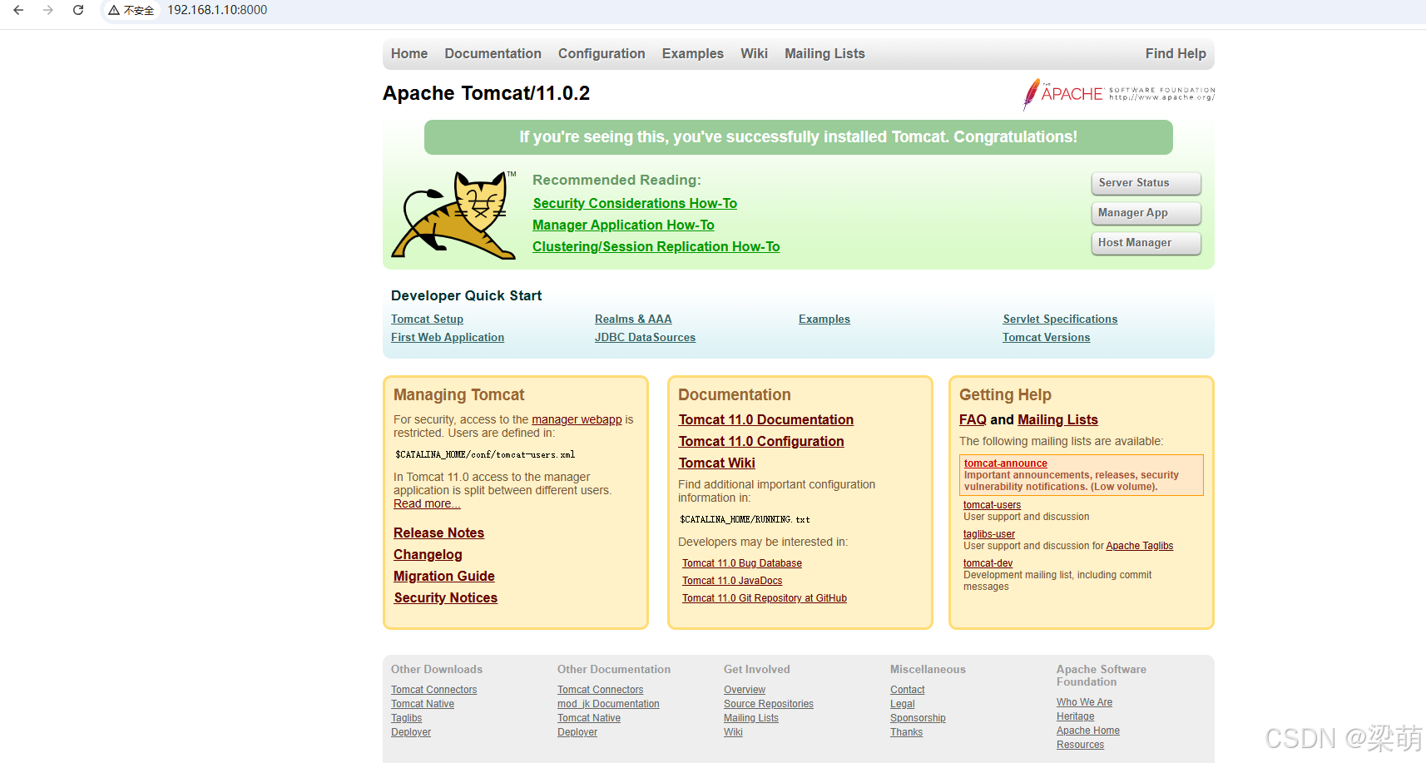Open Tomcat 11.0 Git Repository at GitHub

765,598
